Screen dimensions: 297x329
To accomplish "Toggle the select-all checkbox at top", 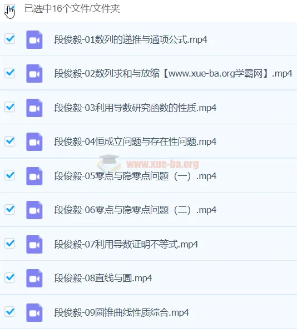I will coord(9,9).
